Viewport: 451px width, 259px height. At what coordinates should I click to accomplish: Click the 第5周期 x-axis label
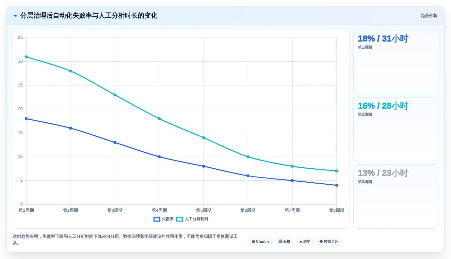click(x=203, y=210)
